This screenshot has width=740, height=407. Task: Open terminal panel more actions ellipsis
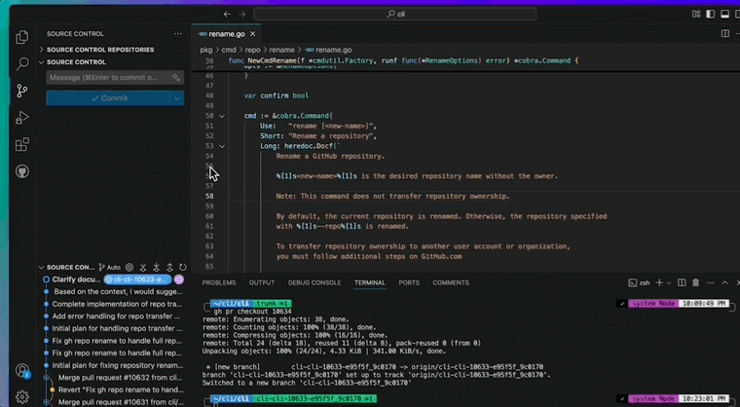(710, 282)
